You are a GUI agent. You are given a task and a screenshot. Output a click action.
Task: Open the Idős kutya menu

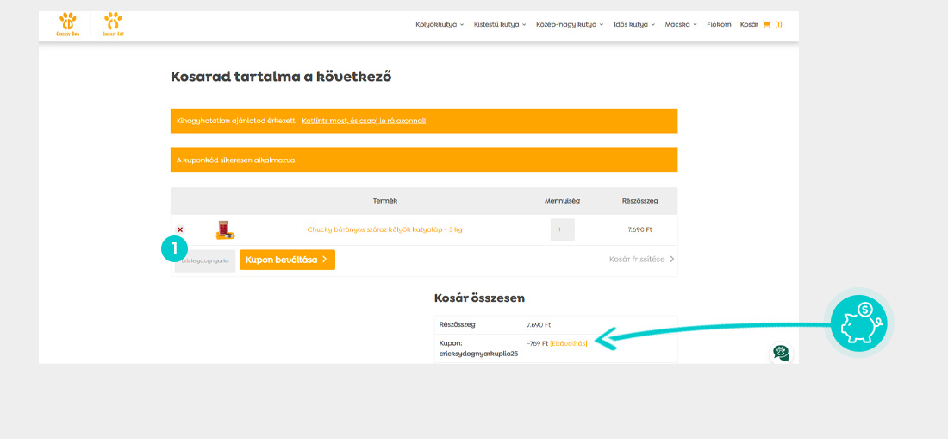[x=633, y=24]
